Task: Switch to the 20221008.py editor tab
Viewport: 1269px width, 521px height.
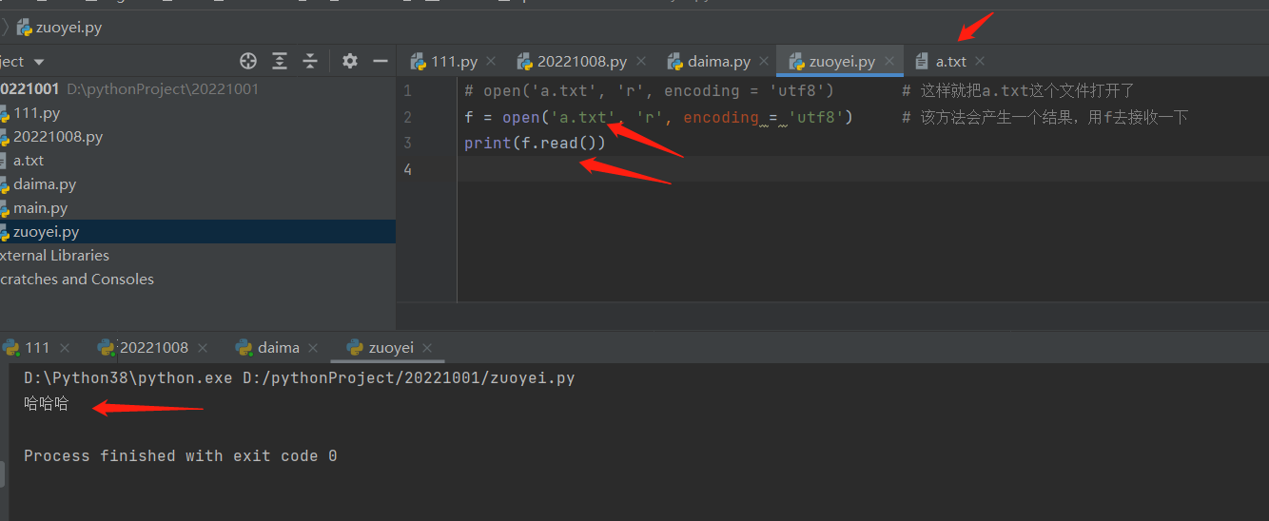Action: [581, 61]
